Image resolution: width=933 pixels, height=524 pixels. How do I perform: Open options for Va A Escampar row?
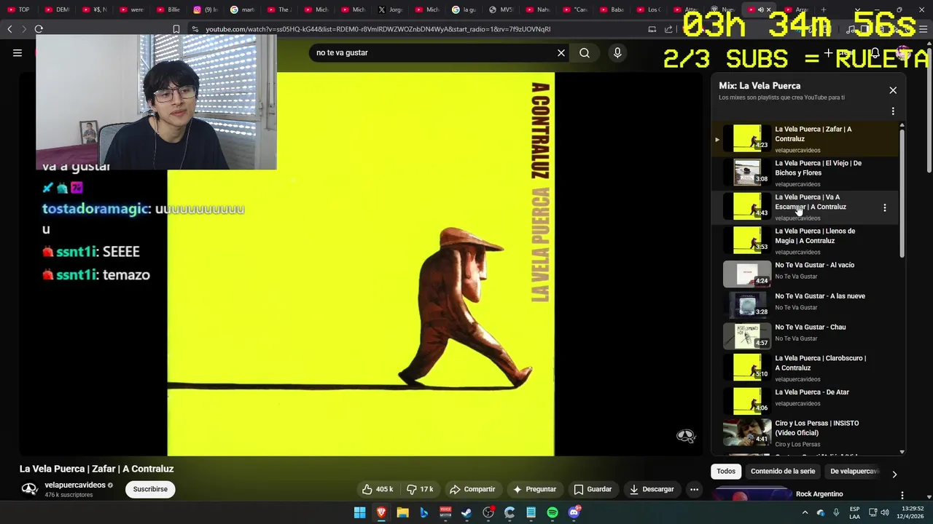click(885, 207)
